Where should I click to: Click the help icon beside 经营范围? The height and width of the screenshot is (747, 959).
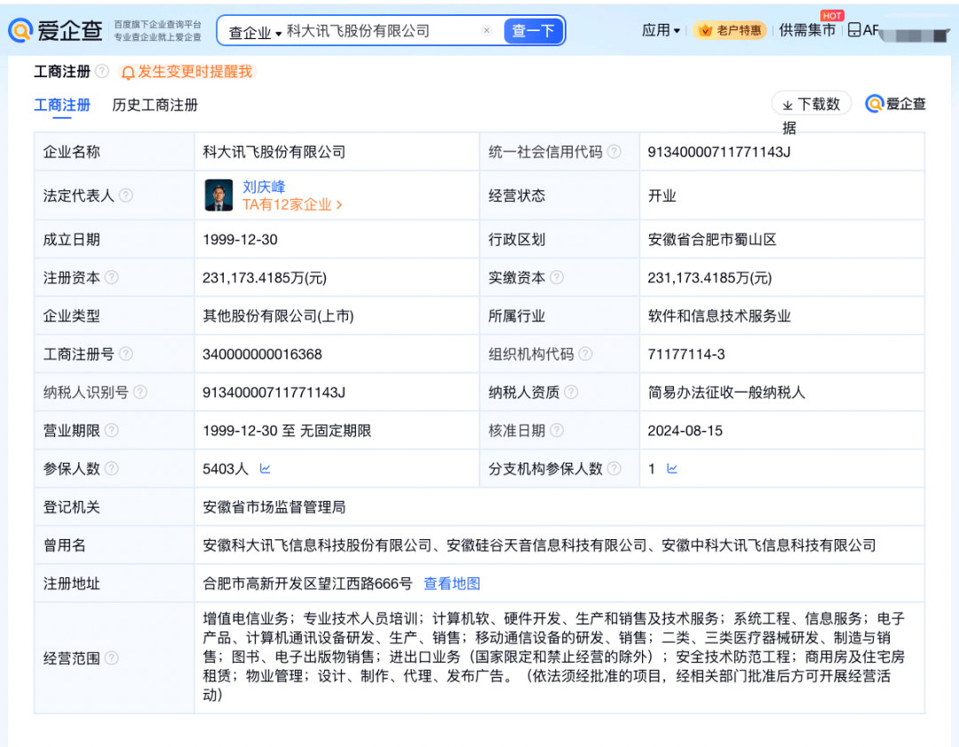112,658
